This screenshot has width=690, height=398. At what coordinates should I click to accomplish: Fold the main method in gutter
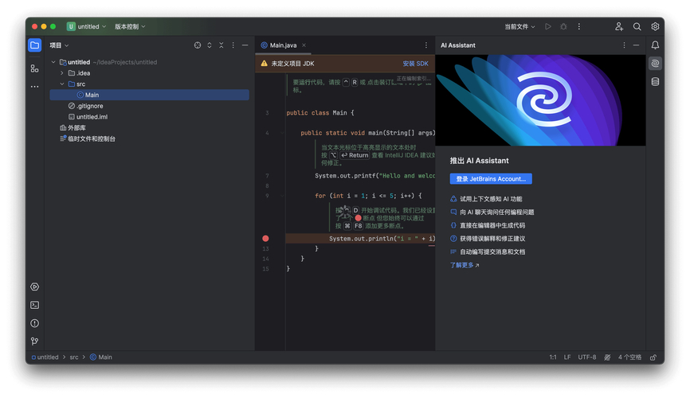[x=282, y=133]
